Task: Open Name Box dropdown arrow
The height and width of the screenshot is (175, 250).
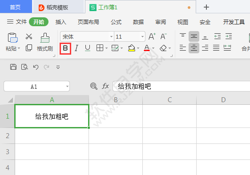Action: [x=67, y=87]
